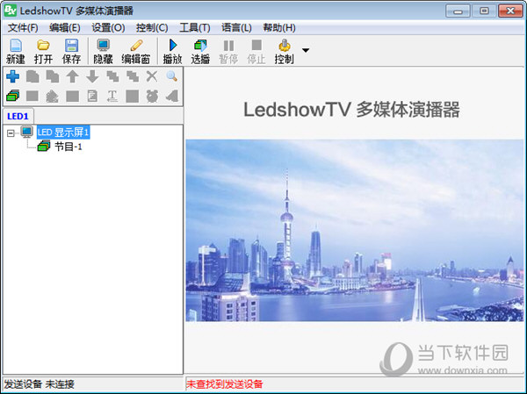This screenshot has width=527, height=394.
Task: Open a file with 打开 folder icon
Action: point(43,52)
